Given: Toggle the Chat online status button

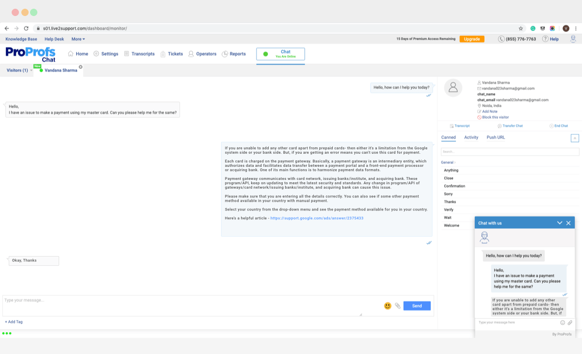Looking at the screenshot, I should [x=280, y=54].
